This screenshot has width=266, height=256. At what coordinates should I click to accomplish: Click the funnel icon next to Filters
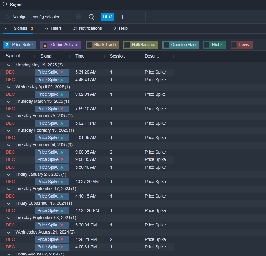pyautogui.click(x=46, y=28)
